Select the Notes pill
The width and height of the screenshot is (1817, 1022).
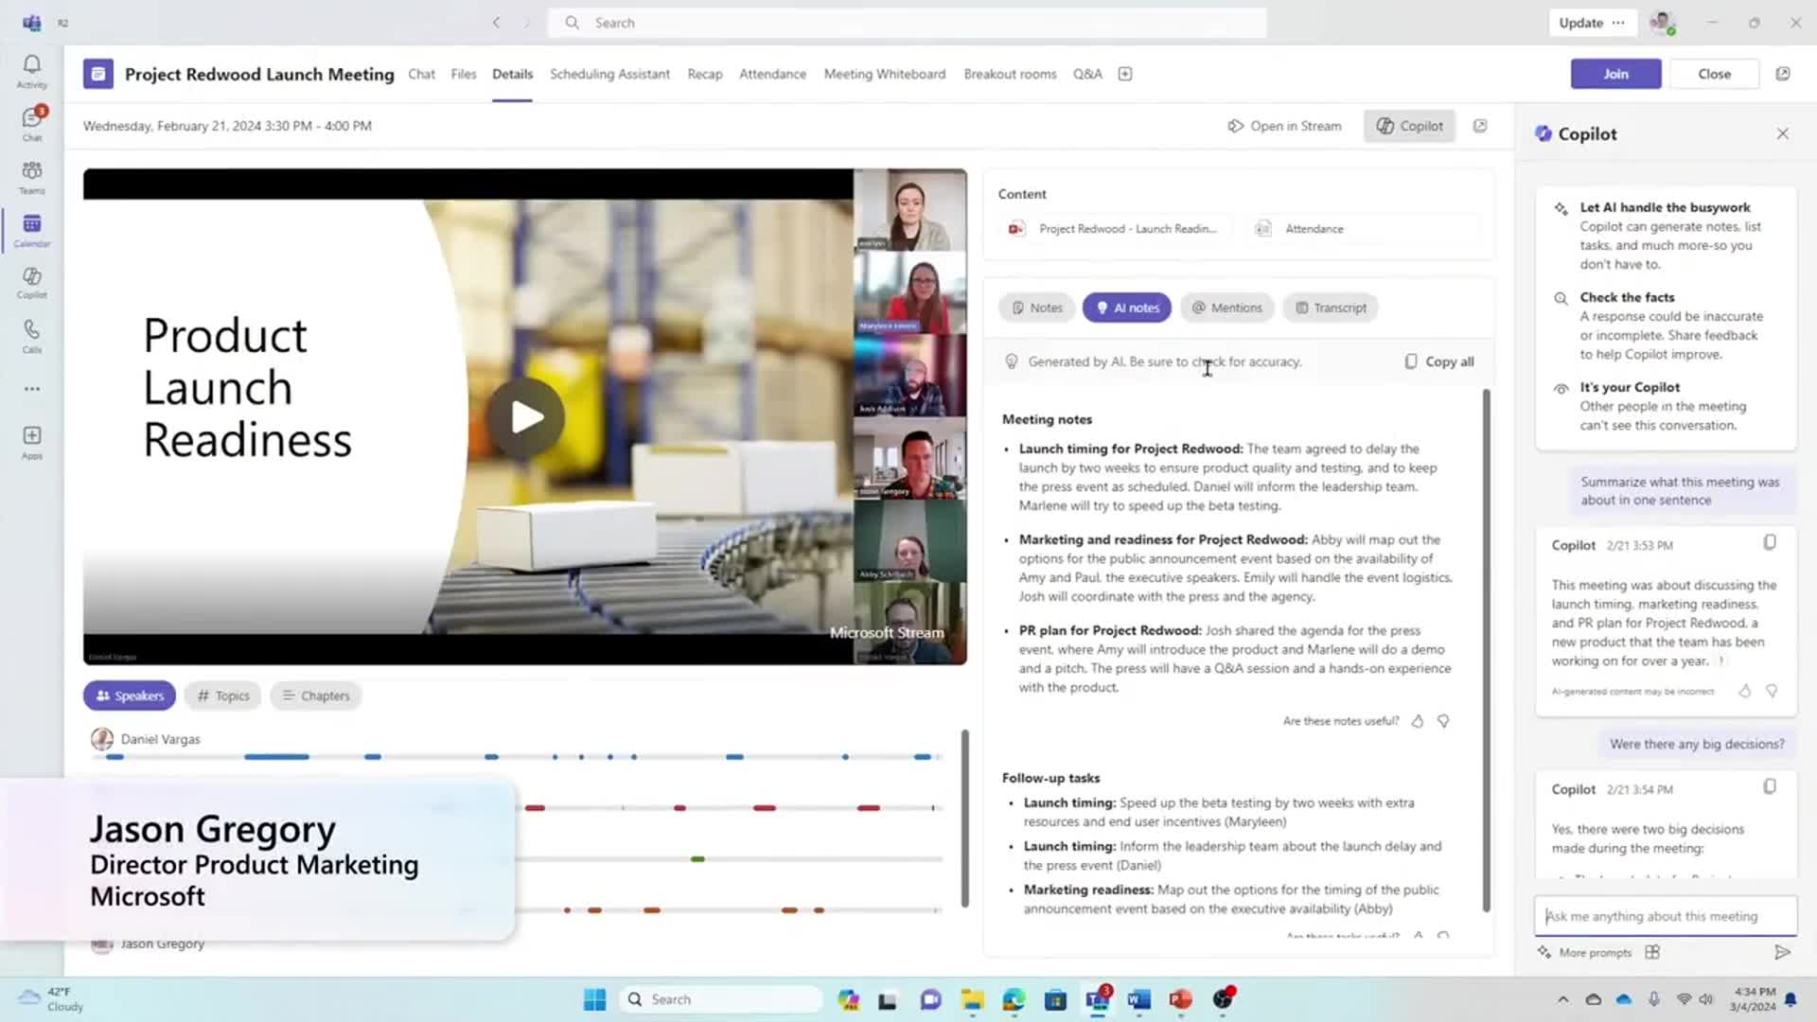point(1036,308)
